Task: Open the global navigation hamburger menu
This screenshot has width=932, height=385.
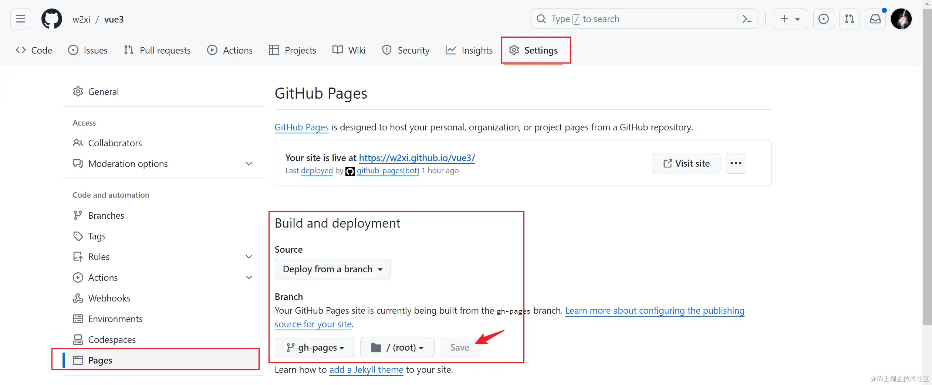Action: pos(21,19)
